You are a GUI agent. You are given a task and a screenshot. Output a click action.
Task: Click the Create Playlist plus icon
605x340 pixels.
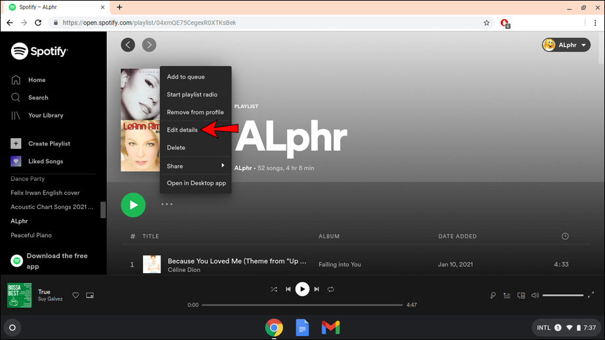16,143
